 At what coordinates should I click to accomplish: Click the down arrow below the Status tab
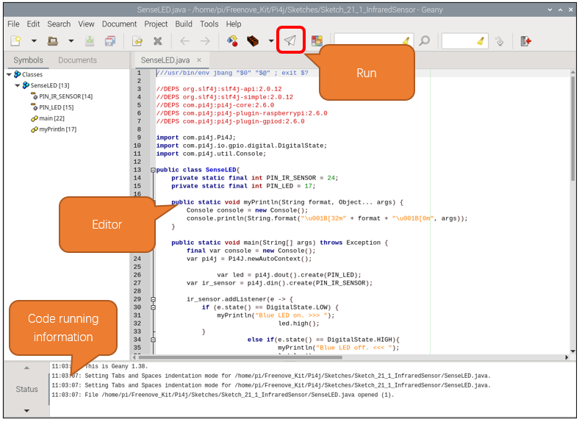coord(26,410)
